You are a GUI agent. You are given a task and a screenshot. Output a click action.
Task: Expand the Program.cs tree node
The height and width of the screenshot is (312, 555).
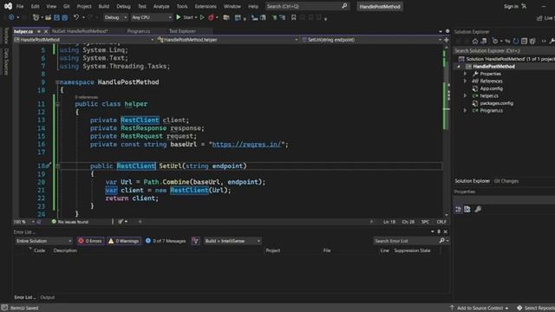click(x=465, y=110)
